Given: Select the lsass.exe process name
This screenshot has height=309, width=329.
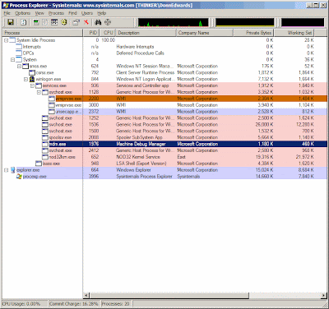Looking at the screenshot, I should [x=51, y=164].
